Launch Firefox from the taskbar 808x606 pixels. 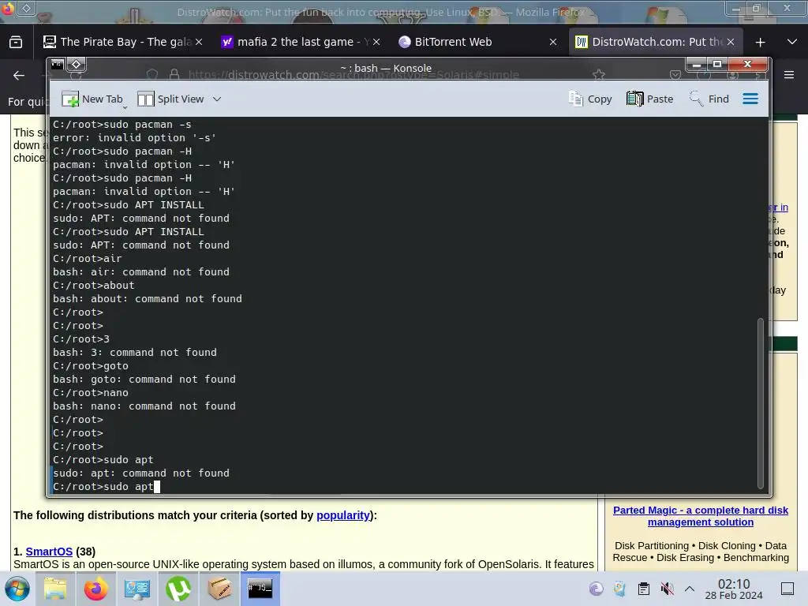(95, 589)
